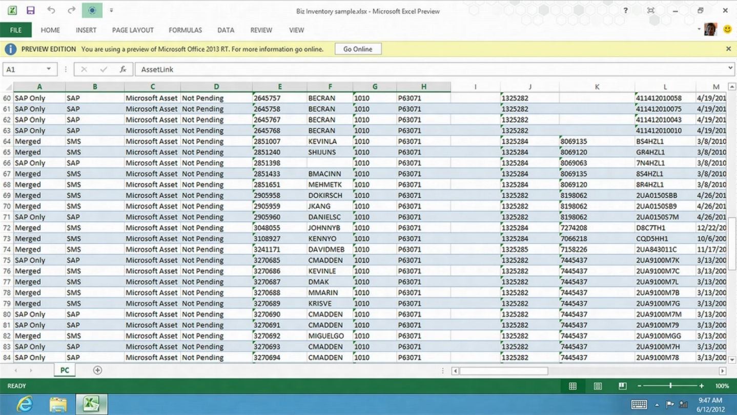Image resolution: width=737 pixels, height=415 pixels.
Task: Open File Explorer from the taskbar
Action: coord(58,404)
